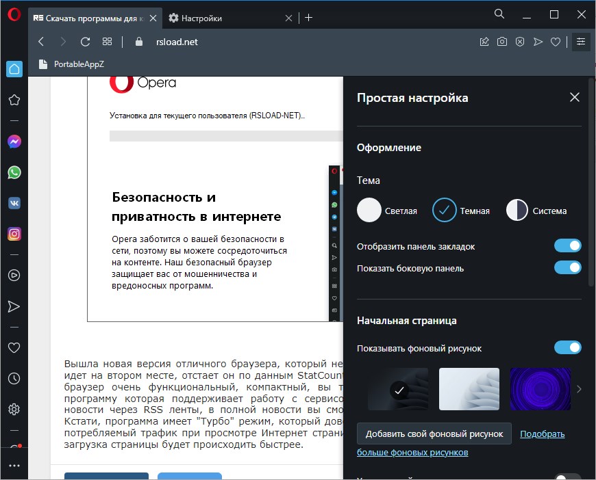The image size is (596, 480).
Task: Open Instagram in the sidebar
Action: tap(14, 234)
